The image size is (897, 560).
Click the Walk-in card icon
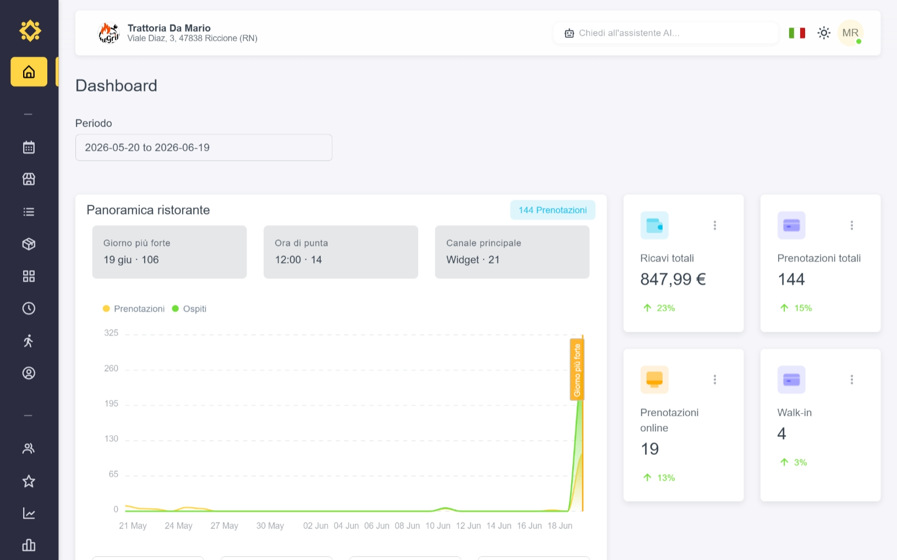[x=791, y=380]
